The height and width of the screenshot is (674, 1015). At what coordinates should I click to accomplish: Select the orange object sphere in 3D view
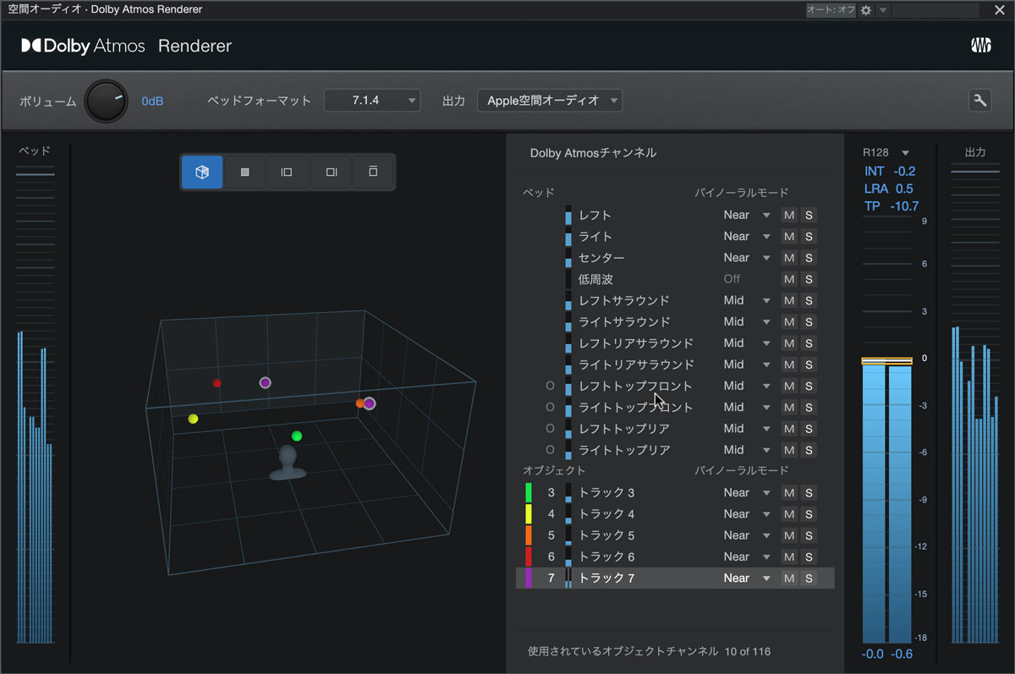pos(359,403)
